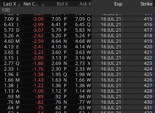Click the Strike column header

[x=146, y=4]
